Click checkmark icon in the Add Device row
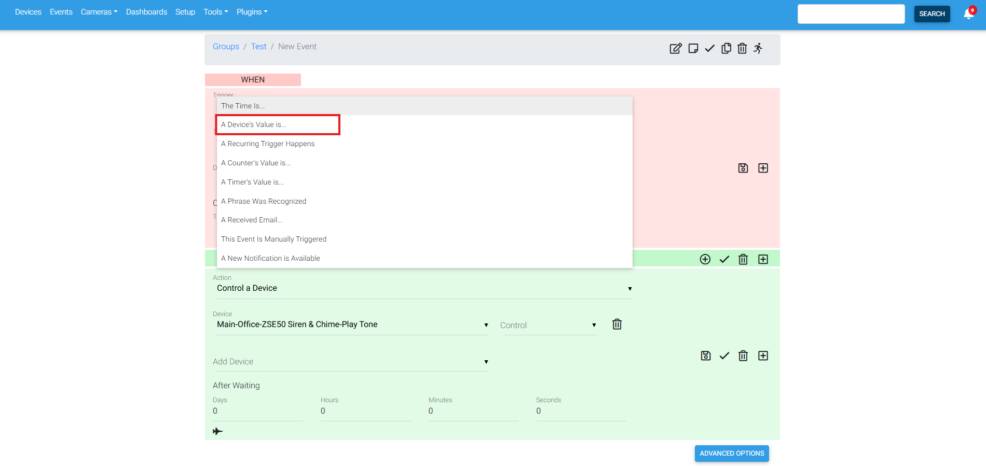This screenshot has height=466, width=986. [724, 356]
